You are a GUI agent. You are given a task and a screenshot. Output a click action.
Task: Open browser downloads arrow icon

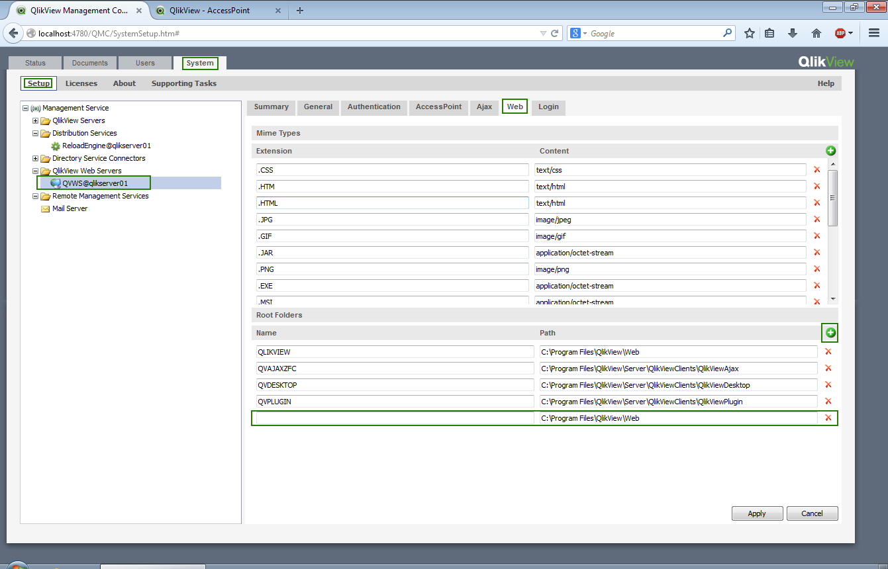(793, 33)
